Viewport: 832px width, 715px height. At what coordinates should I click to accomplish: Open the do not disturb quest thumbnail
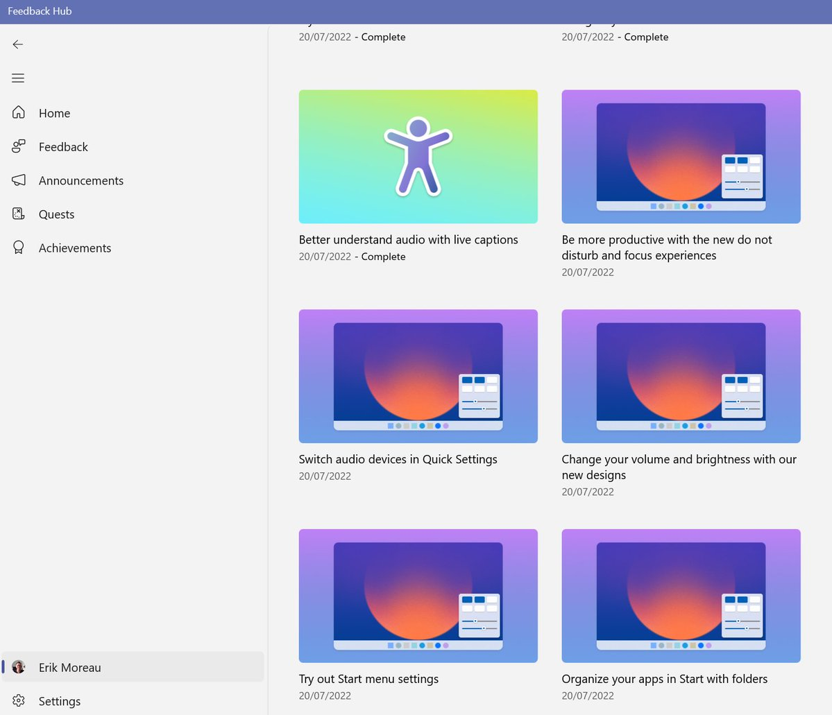click(681, 157)
